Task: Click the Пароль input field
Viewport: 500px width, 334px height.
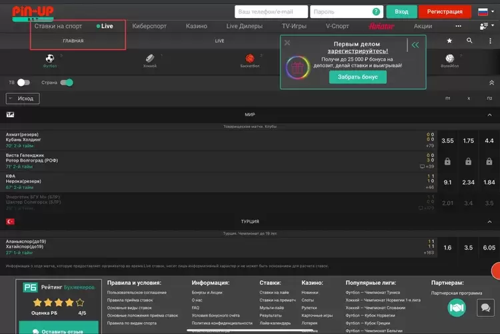Action: [347, 12]
